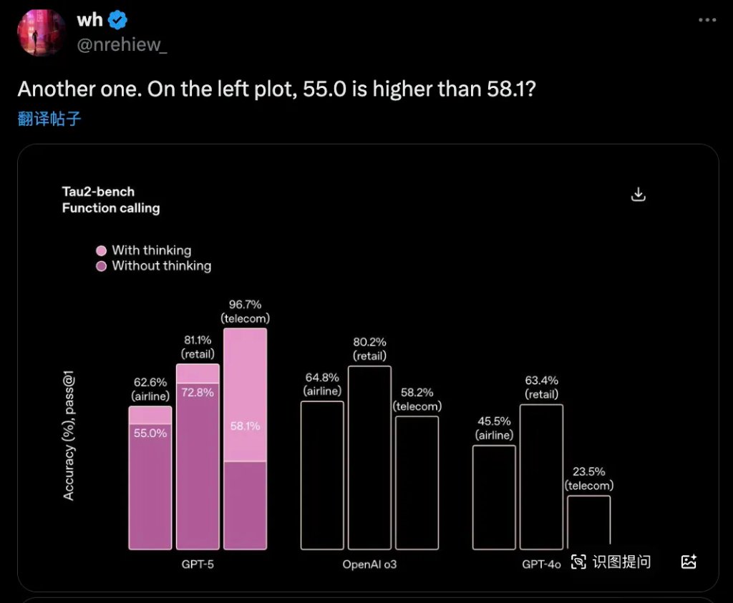Click the GPT-4o telecom 23.5% bar
Viewport: 733px width, 603px height.
[588, 521]
